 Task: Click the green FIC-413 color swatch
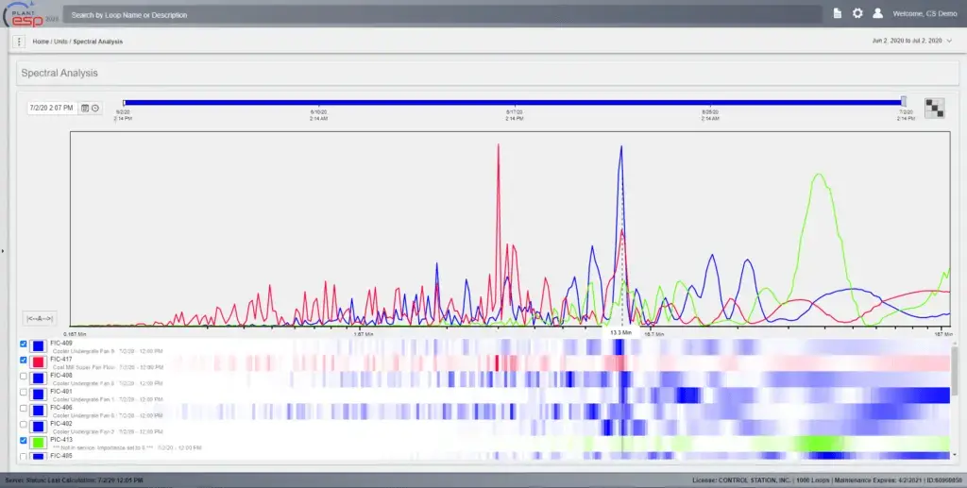[39, 442]
